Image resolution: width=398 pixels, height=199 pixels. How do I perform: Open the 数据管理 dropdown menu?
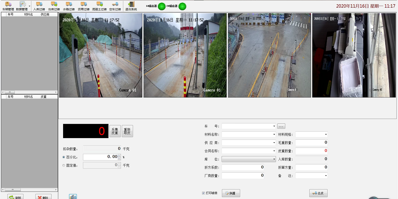29,6
